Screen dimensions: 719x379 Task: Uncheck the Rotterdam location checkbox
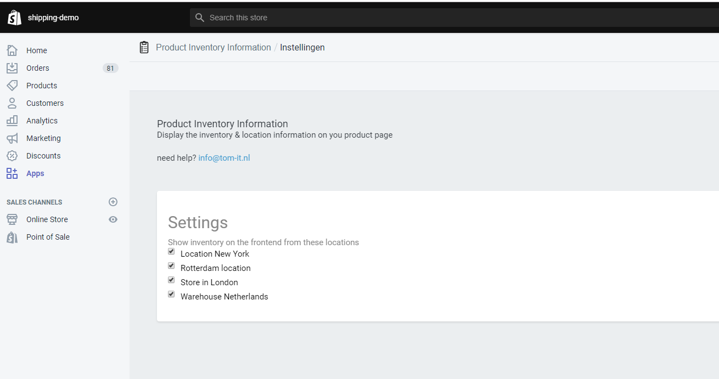click(x=171, y=265)
